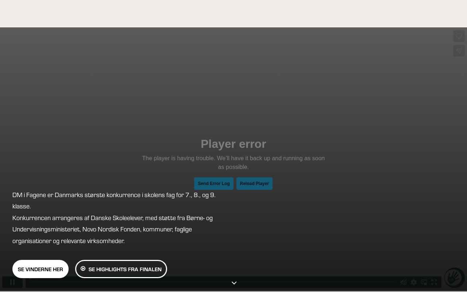Screen dimensions: 467x292
Task: Pause the video with the pause button
Action: pyautogui.click(x=12, y=282)
